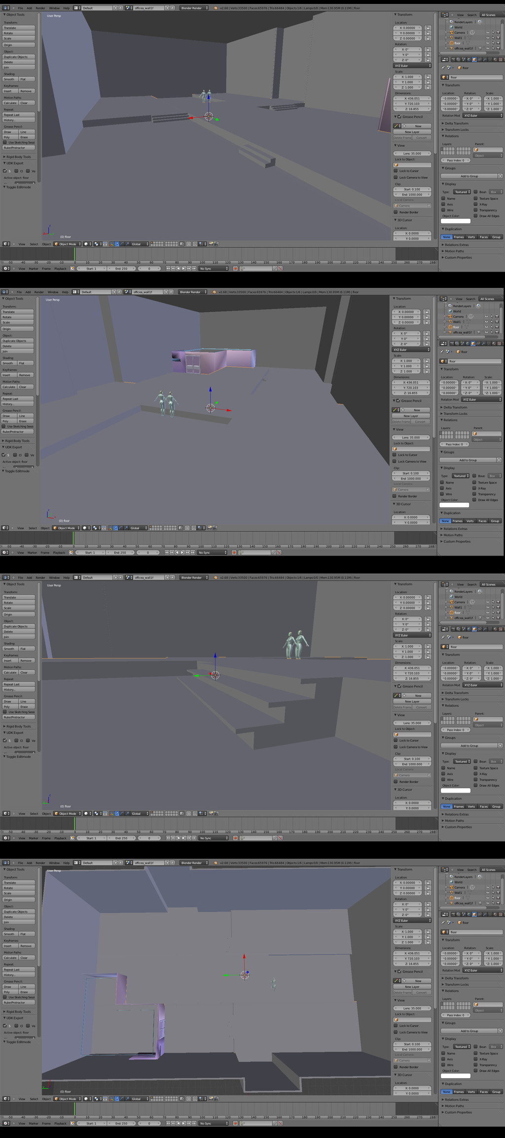505x1138 pixels.
Task: Open Rotation Mode XYZ Euler dropdown, third screenshot Properties
Action: (483, 686)
